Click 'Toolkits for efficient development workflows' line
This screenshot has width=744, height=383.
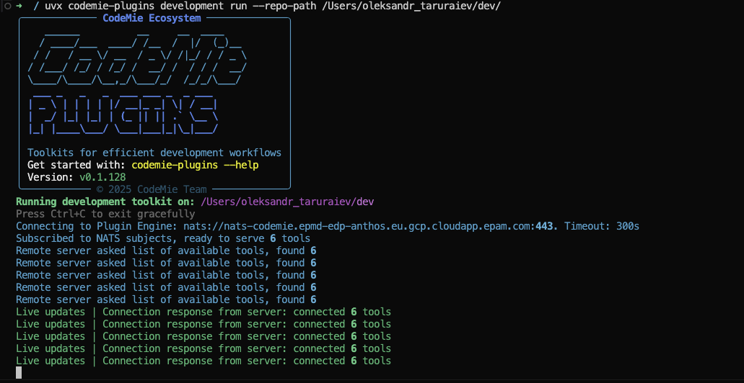pyautogui.click(x=154, y=153)
